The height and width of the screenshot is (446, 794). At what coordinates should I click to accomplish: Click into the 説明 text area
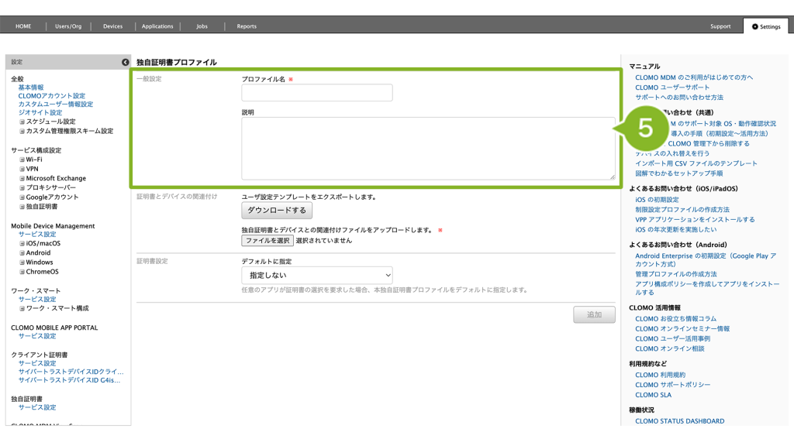pyautogui.click(x=428, y=149)
